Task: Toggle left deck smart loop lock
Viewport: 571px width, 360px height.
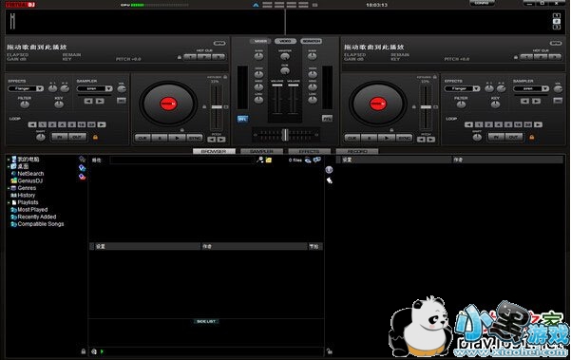Action: [95, 137]
